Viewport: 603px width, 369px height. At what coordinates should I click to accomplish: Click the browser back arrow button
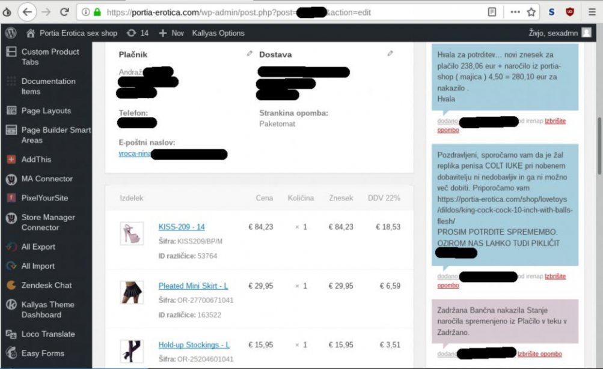(x=27, y=12)
